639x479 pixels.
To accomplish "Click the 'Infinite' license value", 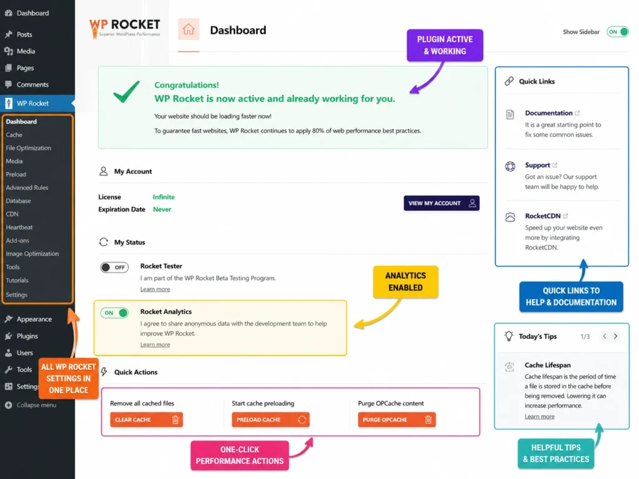I will (x=164, y=196).
